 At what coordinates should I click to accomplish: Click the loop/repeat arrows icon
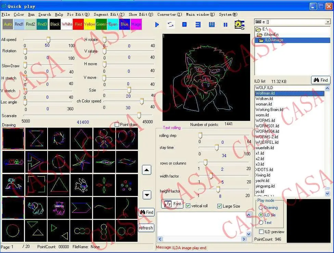(x=171, y=25)
